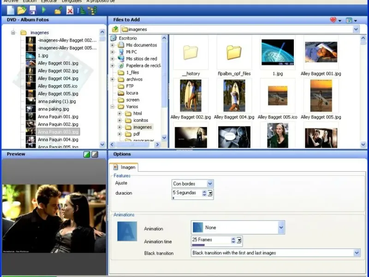The image size is (369, 277).
Task: Open the Black transition dropdown
Action: (x=357, y=253)
